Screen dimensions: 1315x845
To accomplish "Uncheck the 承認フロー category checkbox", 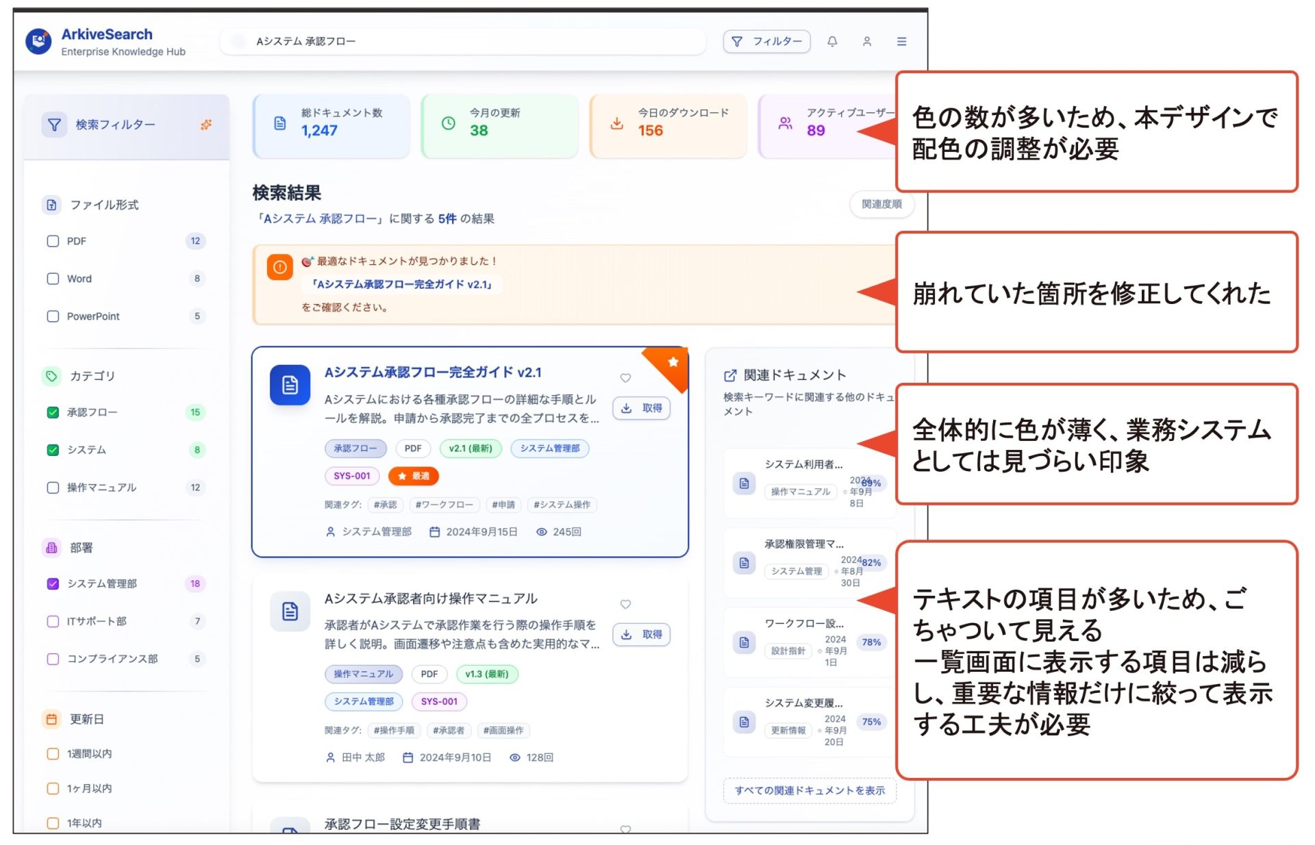I will pyautogui.click(x=53, y=412).
